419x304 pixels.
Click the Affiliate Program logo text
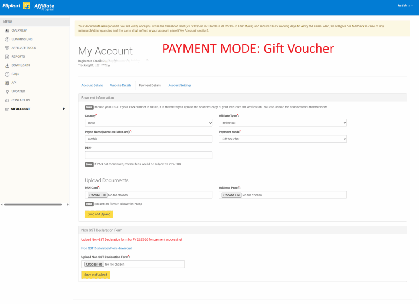44,7
